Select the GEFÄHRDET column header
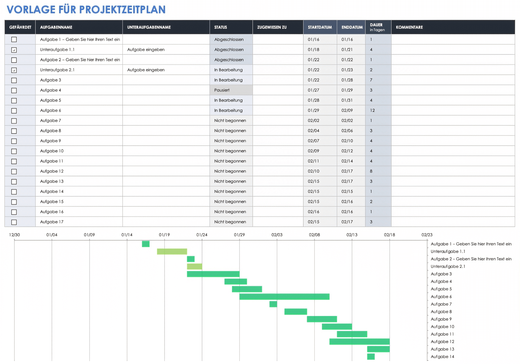 click(x=20, y=27)
